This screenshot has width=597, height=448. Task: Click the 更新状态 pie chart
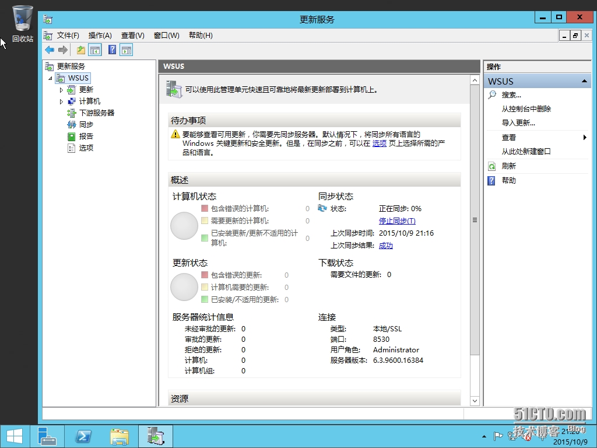point(184,287)
